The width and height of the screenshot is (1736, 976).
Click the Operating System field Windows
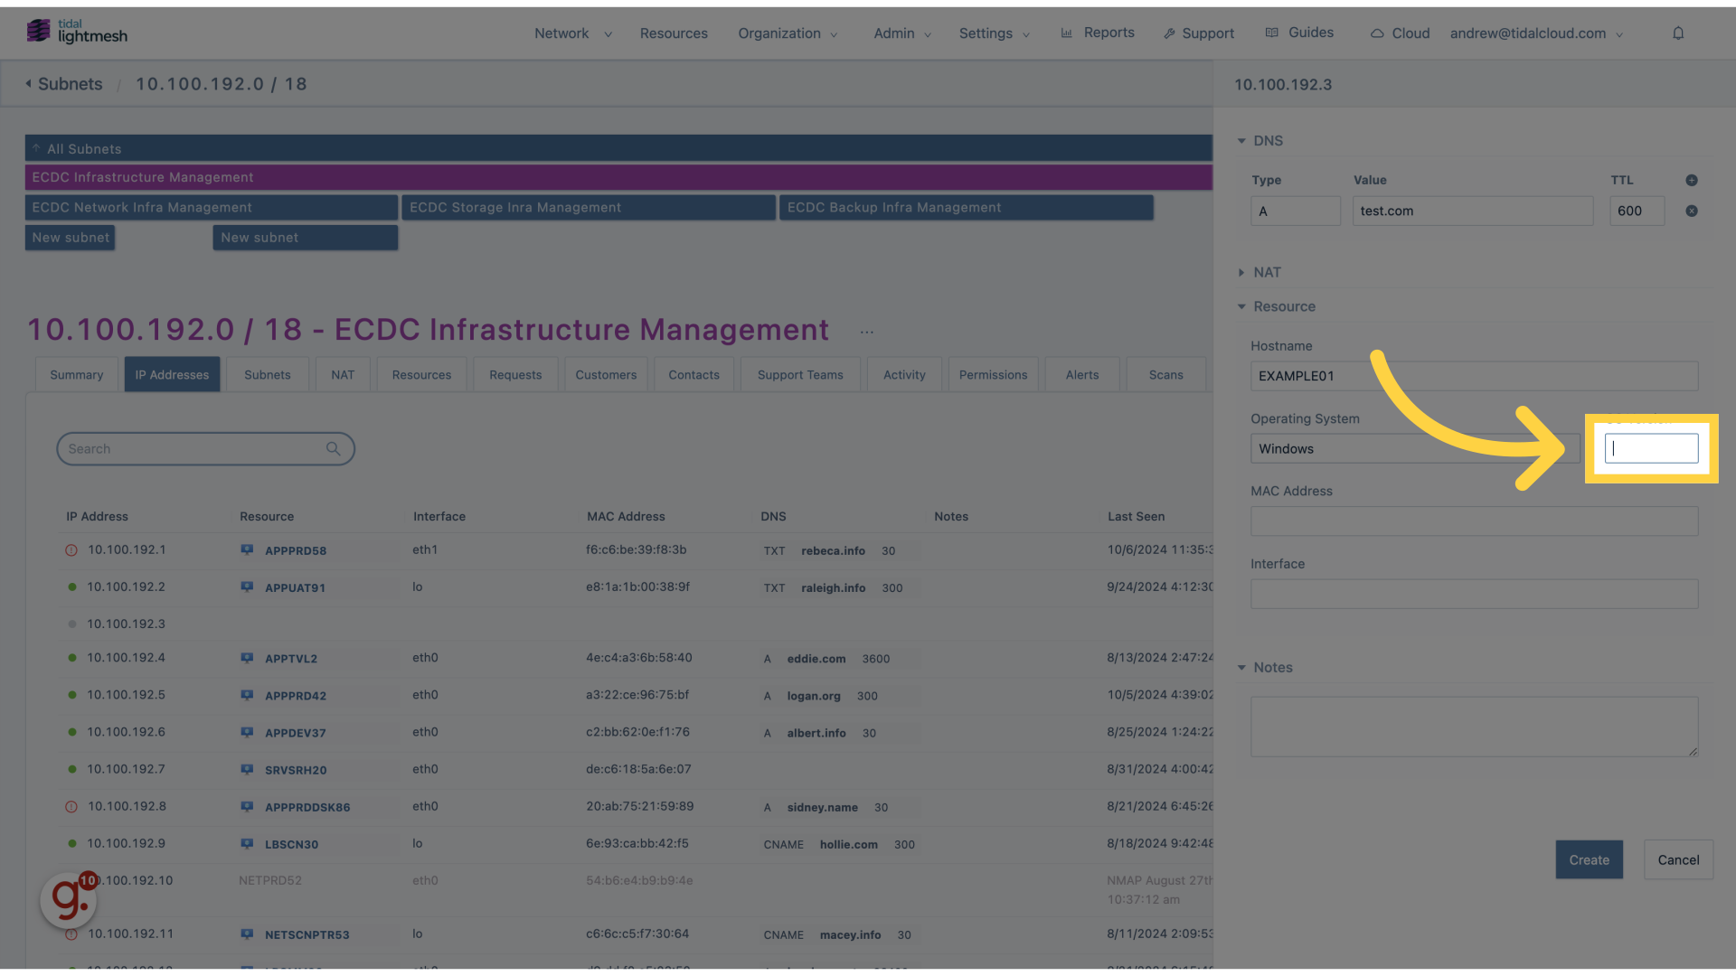tap(1415, 448)
